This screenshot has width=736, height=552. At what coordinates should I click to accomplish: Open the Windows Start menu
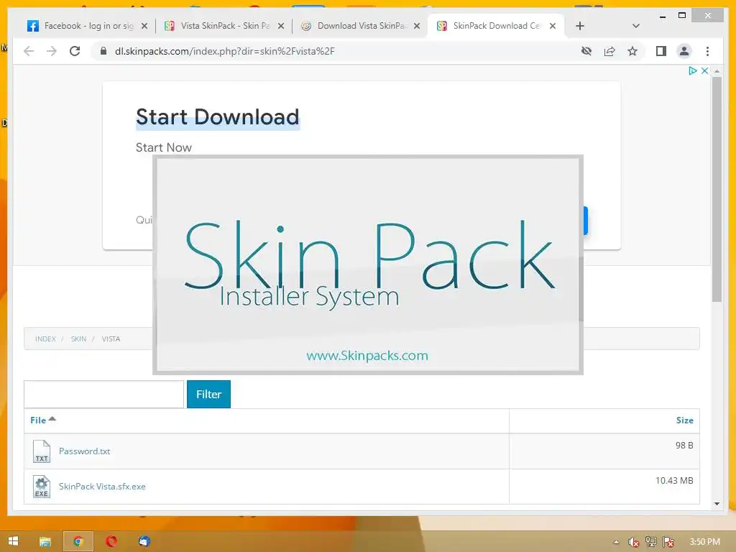tap(13, 541)
